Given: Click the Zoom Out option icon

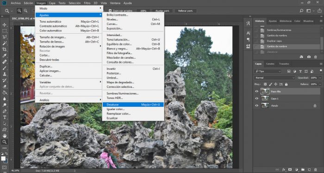Looking at the screenshot, I should [x=25, y=11].
